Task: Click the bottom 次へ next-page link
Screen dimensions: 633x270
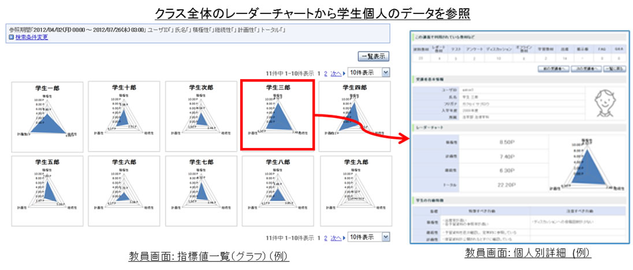Action: [x=336, y=238]
